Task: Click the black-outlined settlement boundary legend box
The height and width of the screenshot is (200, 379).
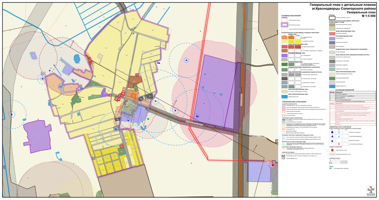Action: pos(332,18)
